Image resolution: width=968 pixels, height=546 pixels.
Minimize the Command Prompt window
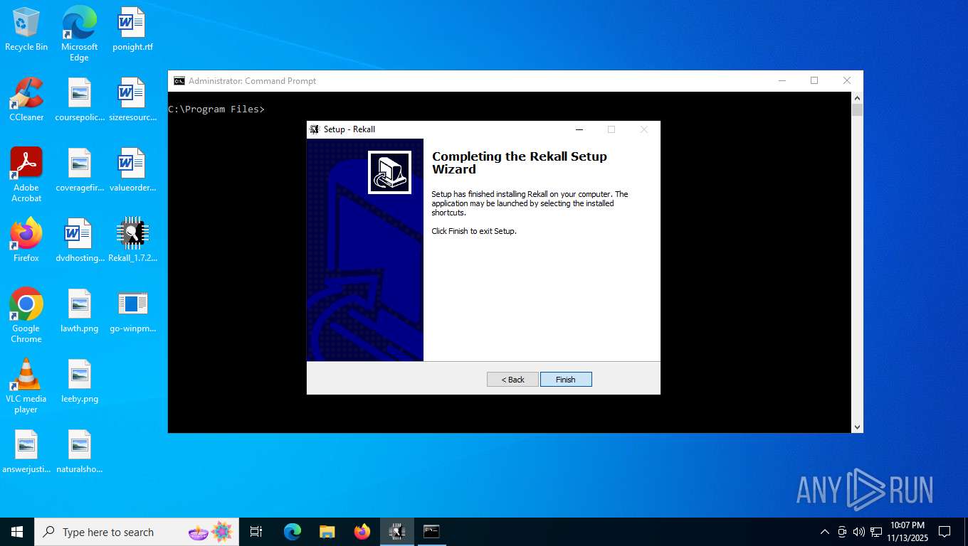click(x=782, y=81)
